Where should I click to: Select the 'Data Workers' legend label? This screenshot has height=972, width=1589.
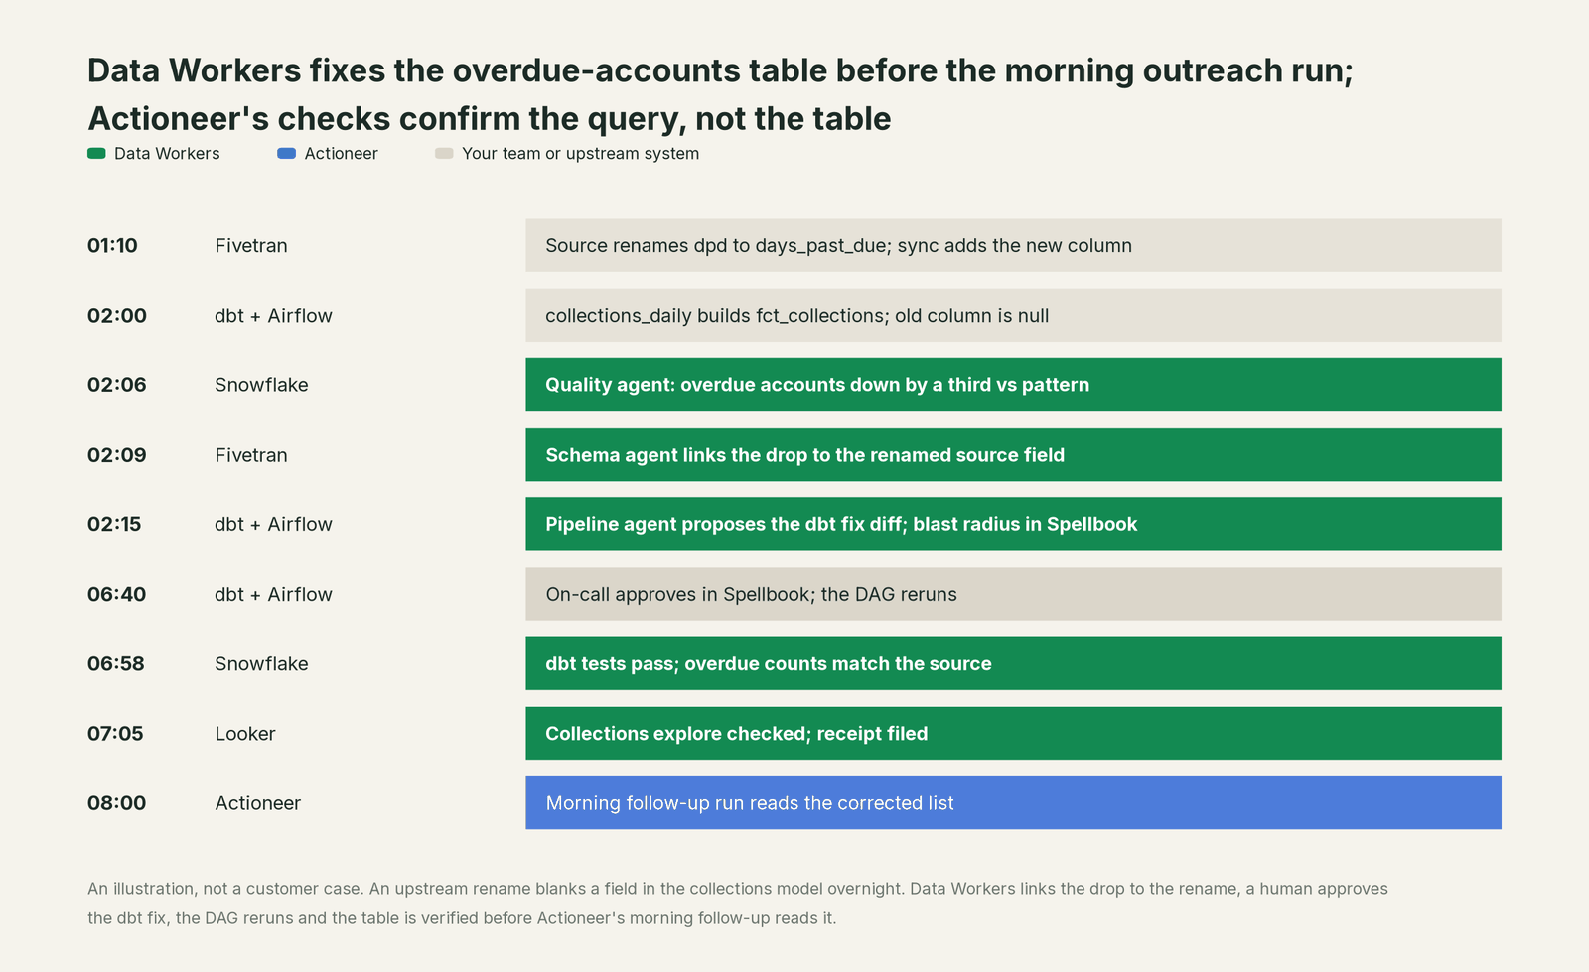click(x=167, y=154)
